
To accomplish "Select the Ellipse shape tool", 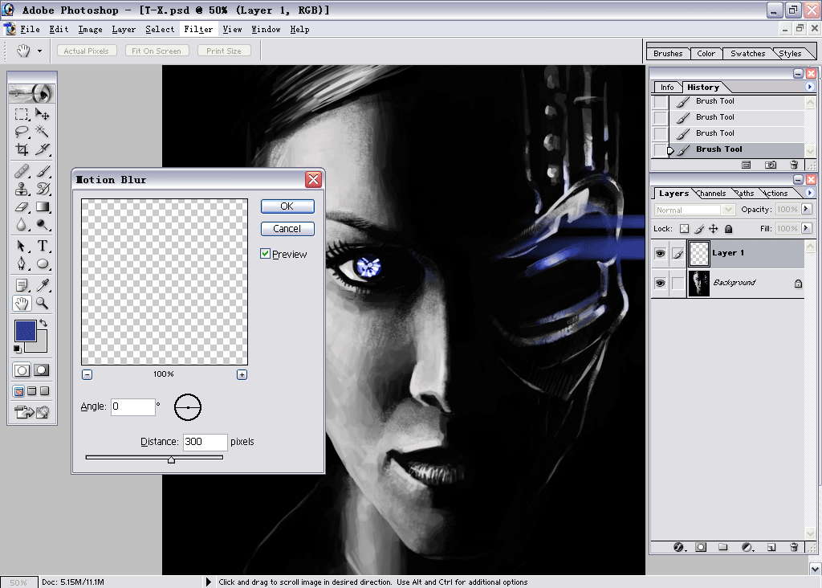I will 43,263.
